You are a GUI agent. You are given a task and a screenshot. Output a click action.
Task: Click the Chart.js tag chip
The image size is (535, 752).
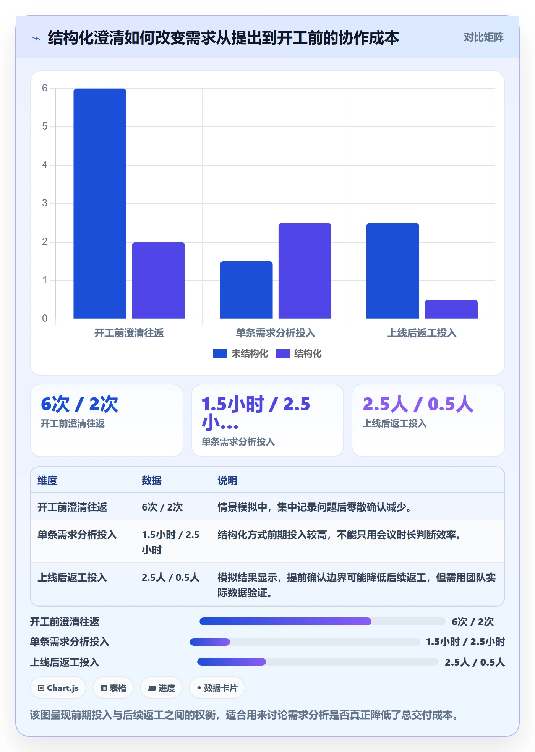coord(58,688)
